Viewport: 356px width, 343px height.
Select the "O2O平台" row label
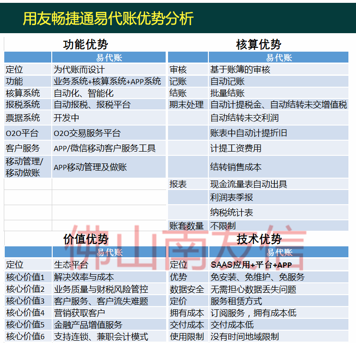tap(28, 133)
